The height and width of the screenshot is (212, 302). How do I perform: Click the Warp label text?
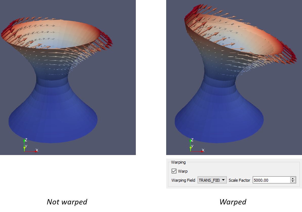[183, 171]
